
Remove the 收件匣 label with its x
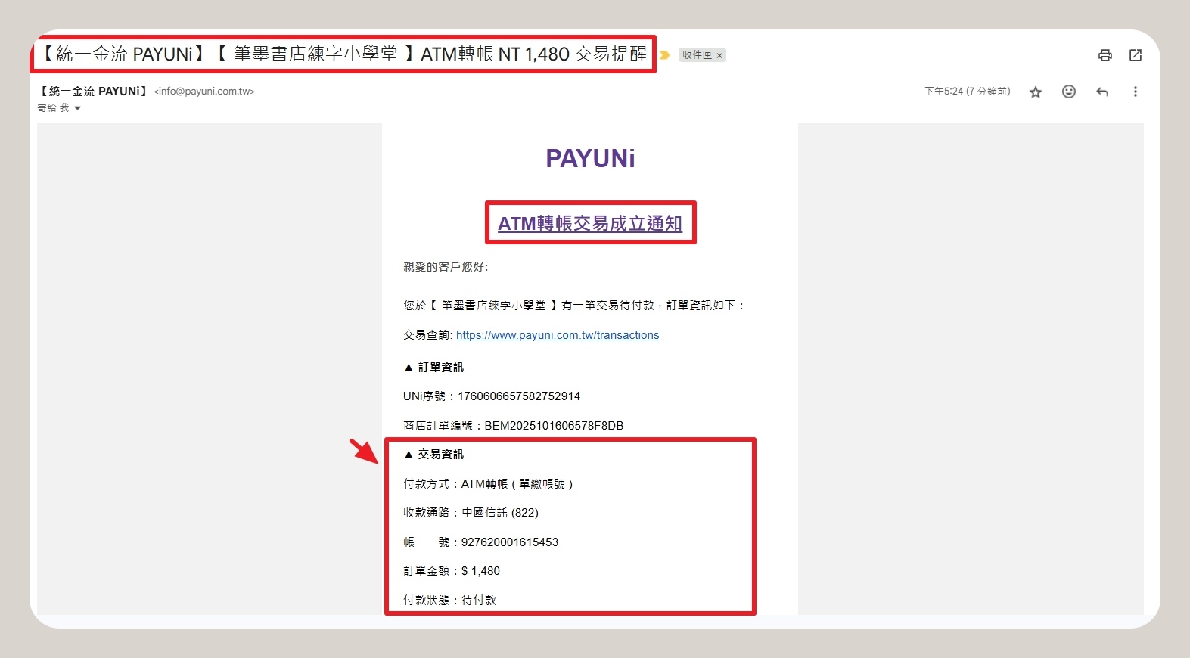click(719, 55)
